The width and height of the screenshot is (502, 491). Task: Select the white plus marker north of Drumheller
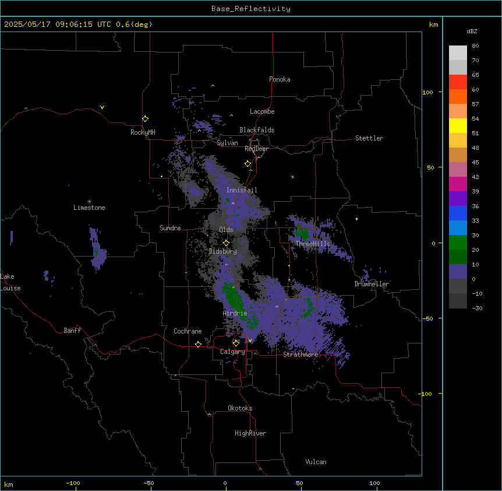point(356,219)
